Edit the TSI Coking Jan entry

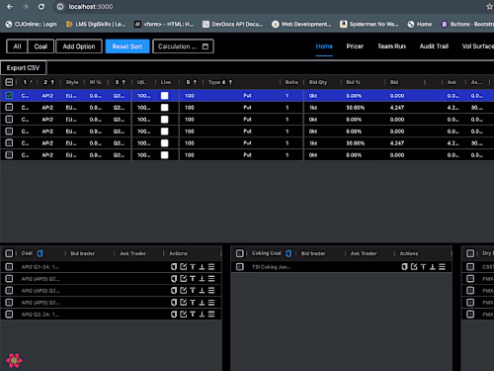(x=414, y=267)
